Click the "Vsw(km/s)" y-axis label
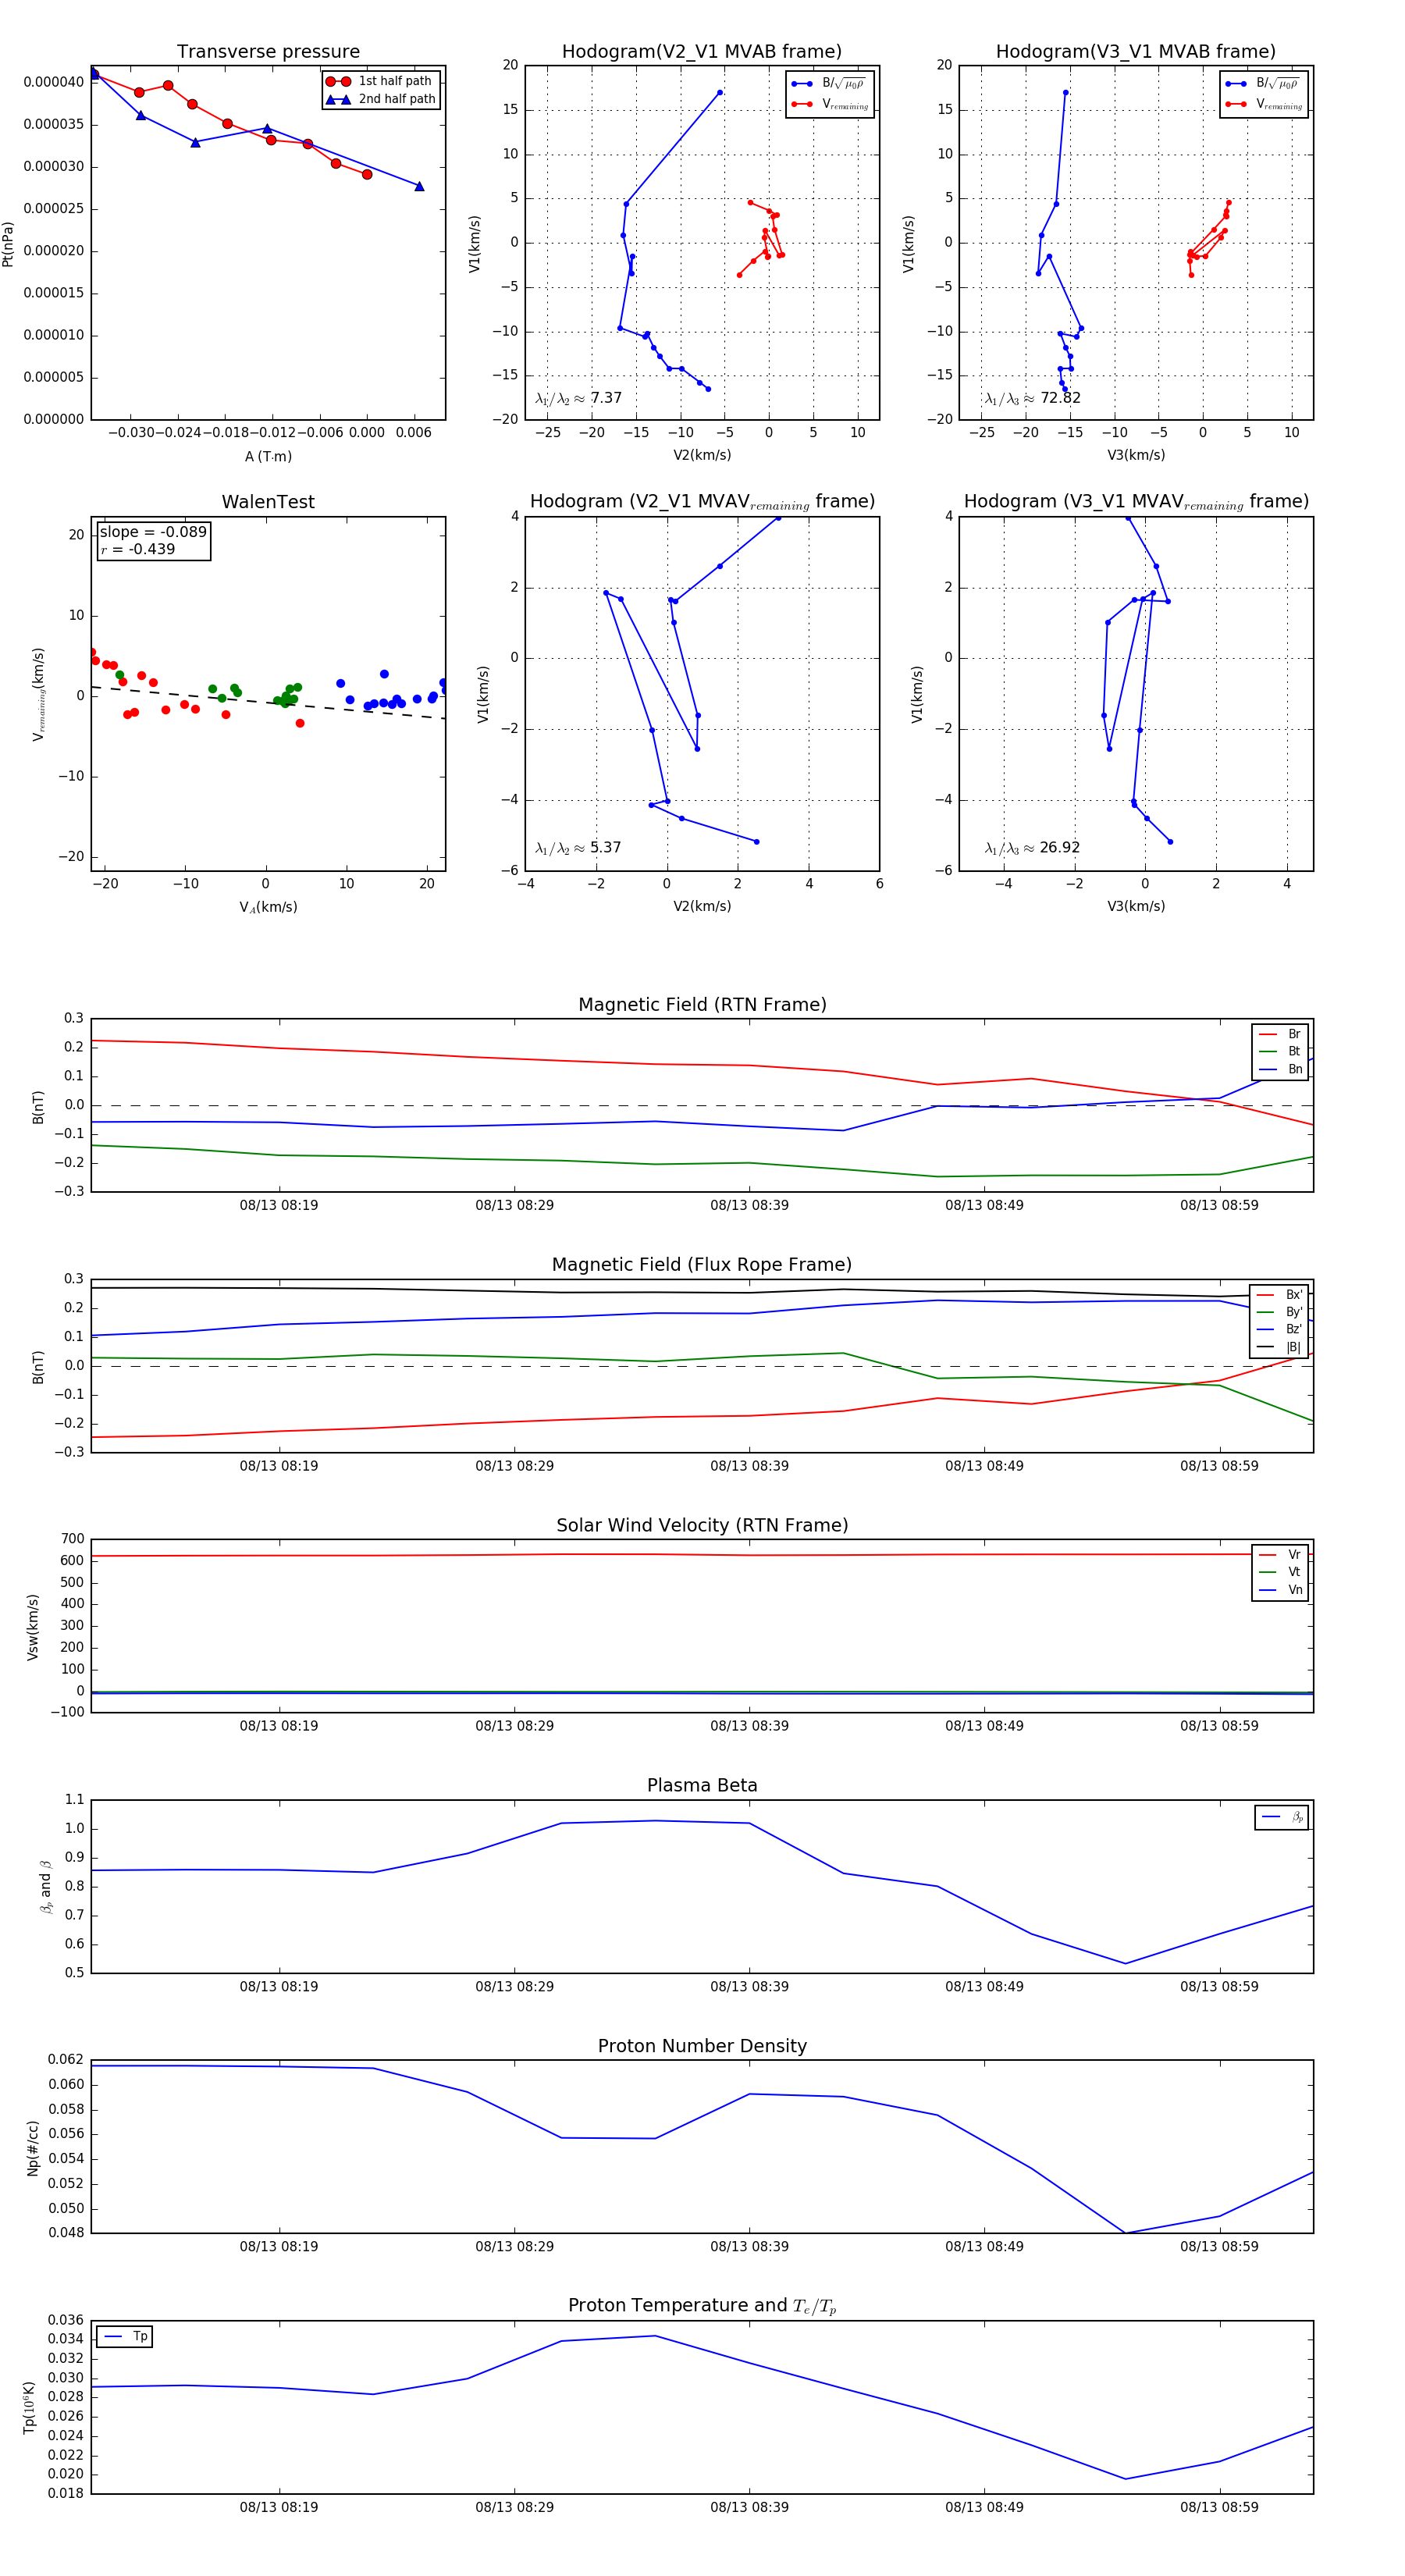Screen dimensions: 1405x2576 coord(33,1627)
